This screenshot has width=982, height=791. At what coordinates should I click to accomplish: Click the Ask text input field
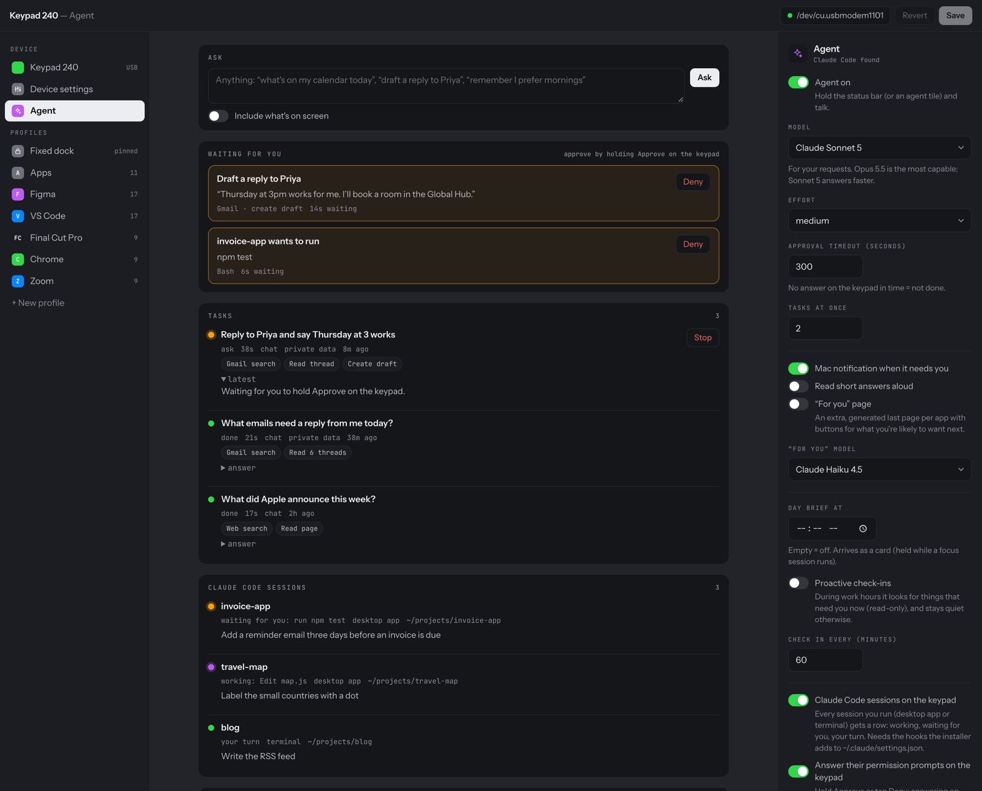pyautogui.click(x=446, y=85)
